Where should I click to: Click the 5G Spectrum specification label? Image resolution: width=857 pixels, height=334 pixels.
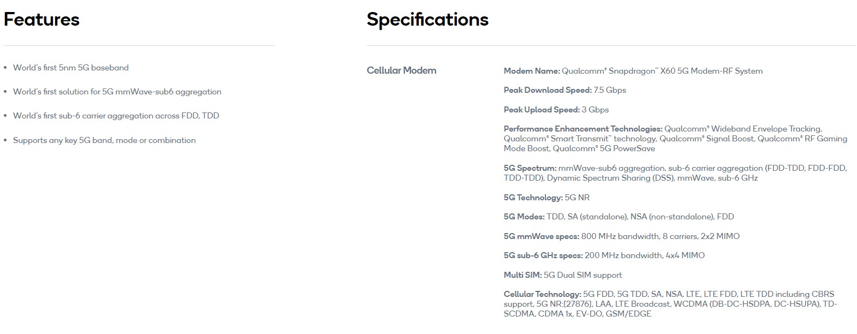click(530, 168)
